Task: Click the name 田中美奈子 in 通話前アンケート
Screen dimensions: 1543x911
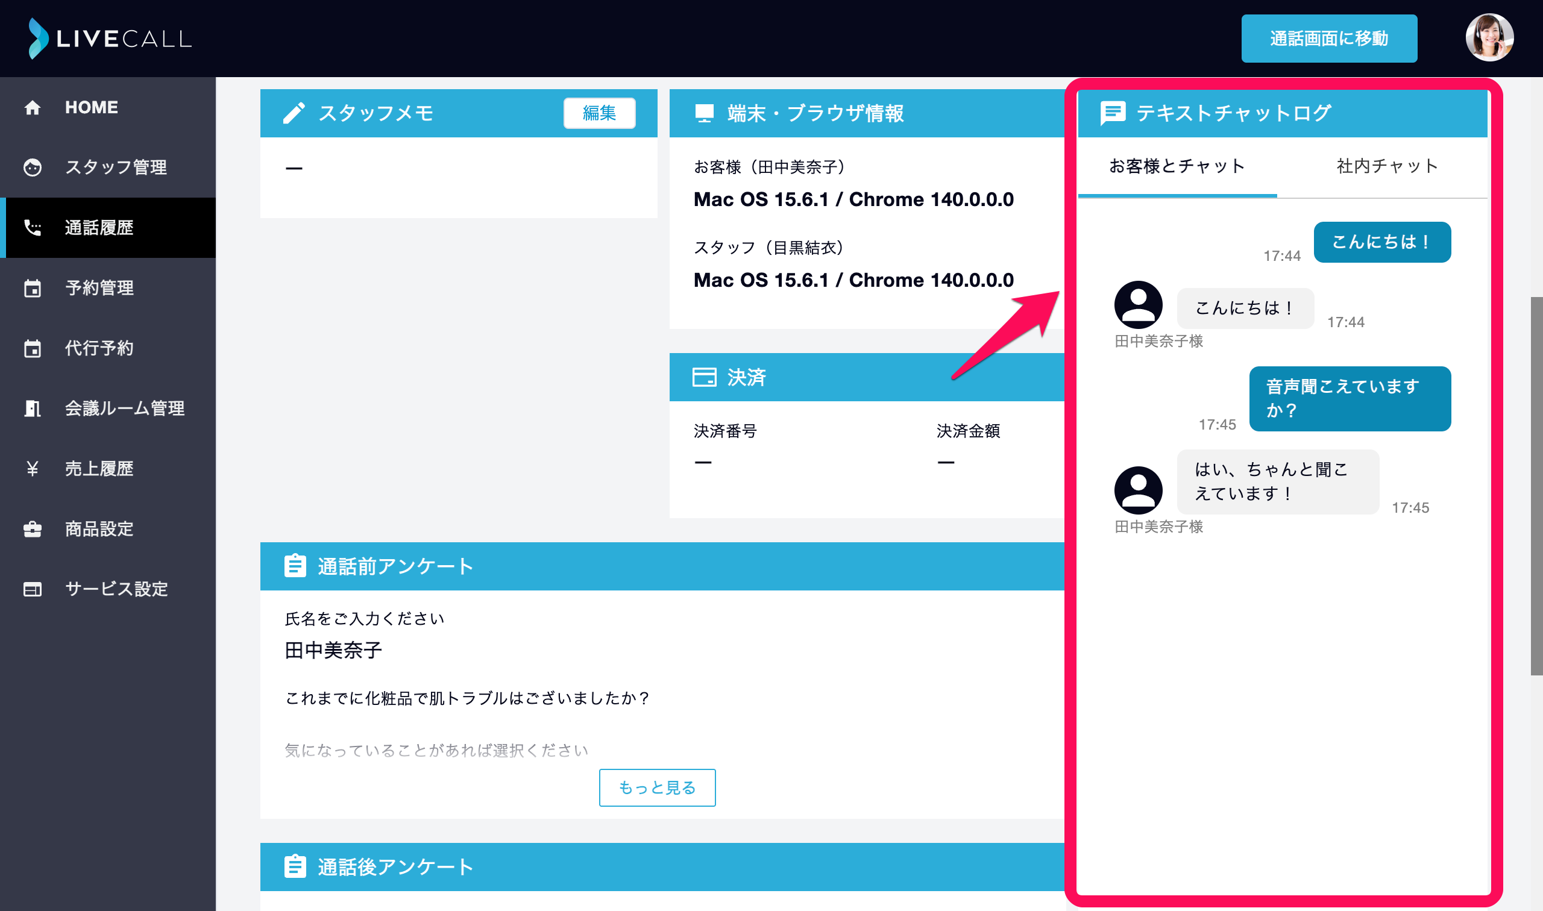Action: (333, 650)
